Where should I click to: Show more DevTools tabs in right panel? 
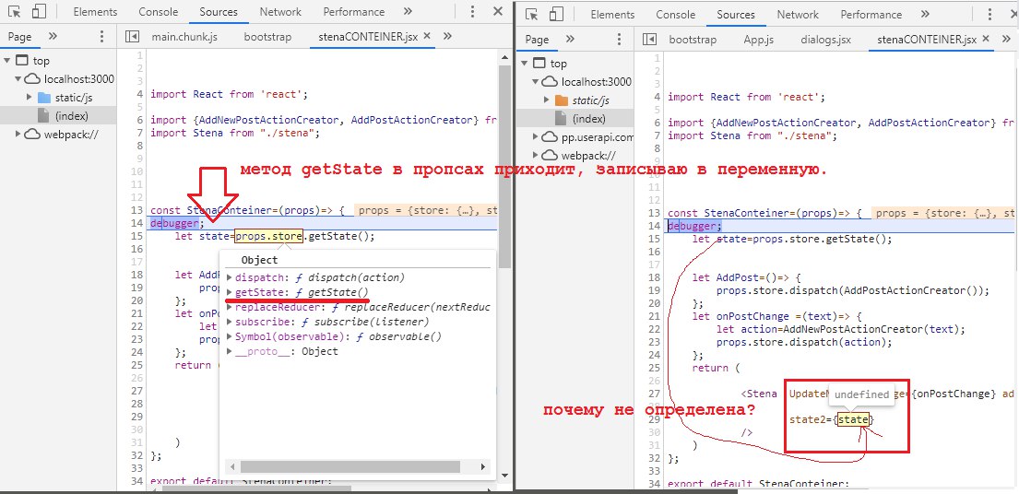pyautogui.click(x=925, y=14)
